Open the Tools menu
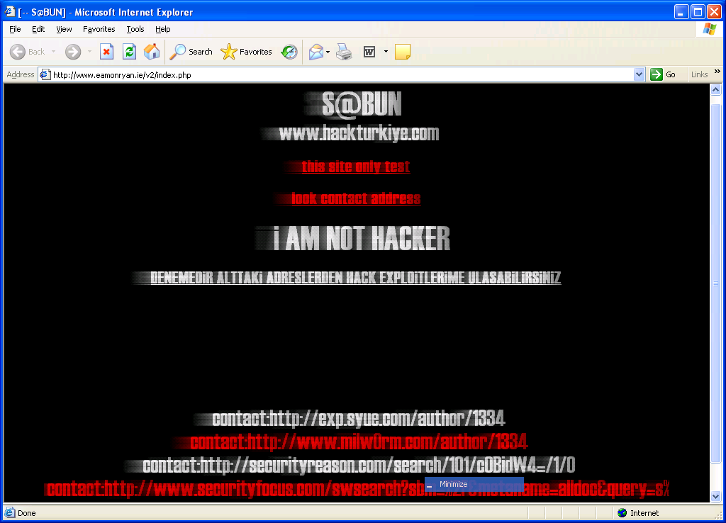 coord(135,29)
